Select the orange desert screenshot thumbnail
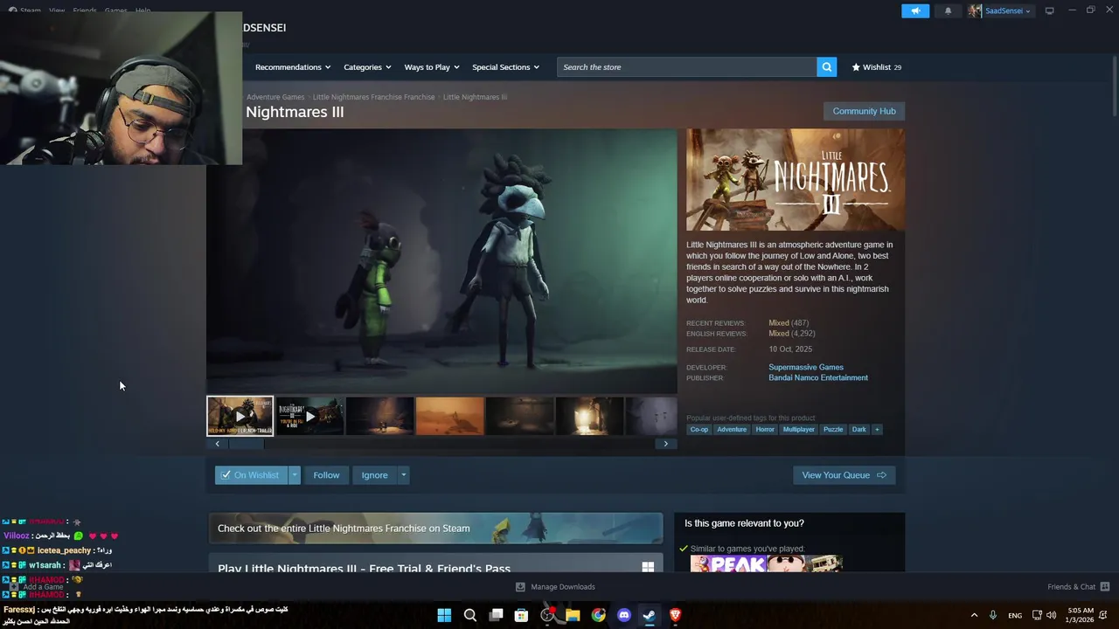The width and height of the screenshot is (1119, 629). tap(449, 417)
